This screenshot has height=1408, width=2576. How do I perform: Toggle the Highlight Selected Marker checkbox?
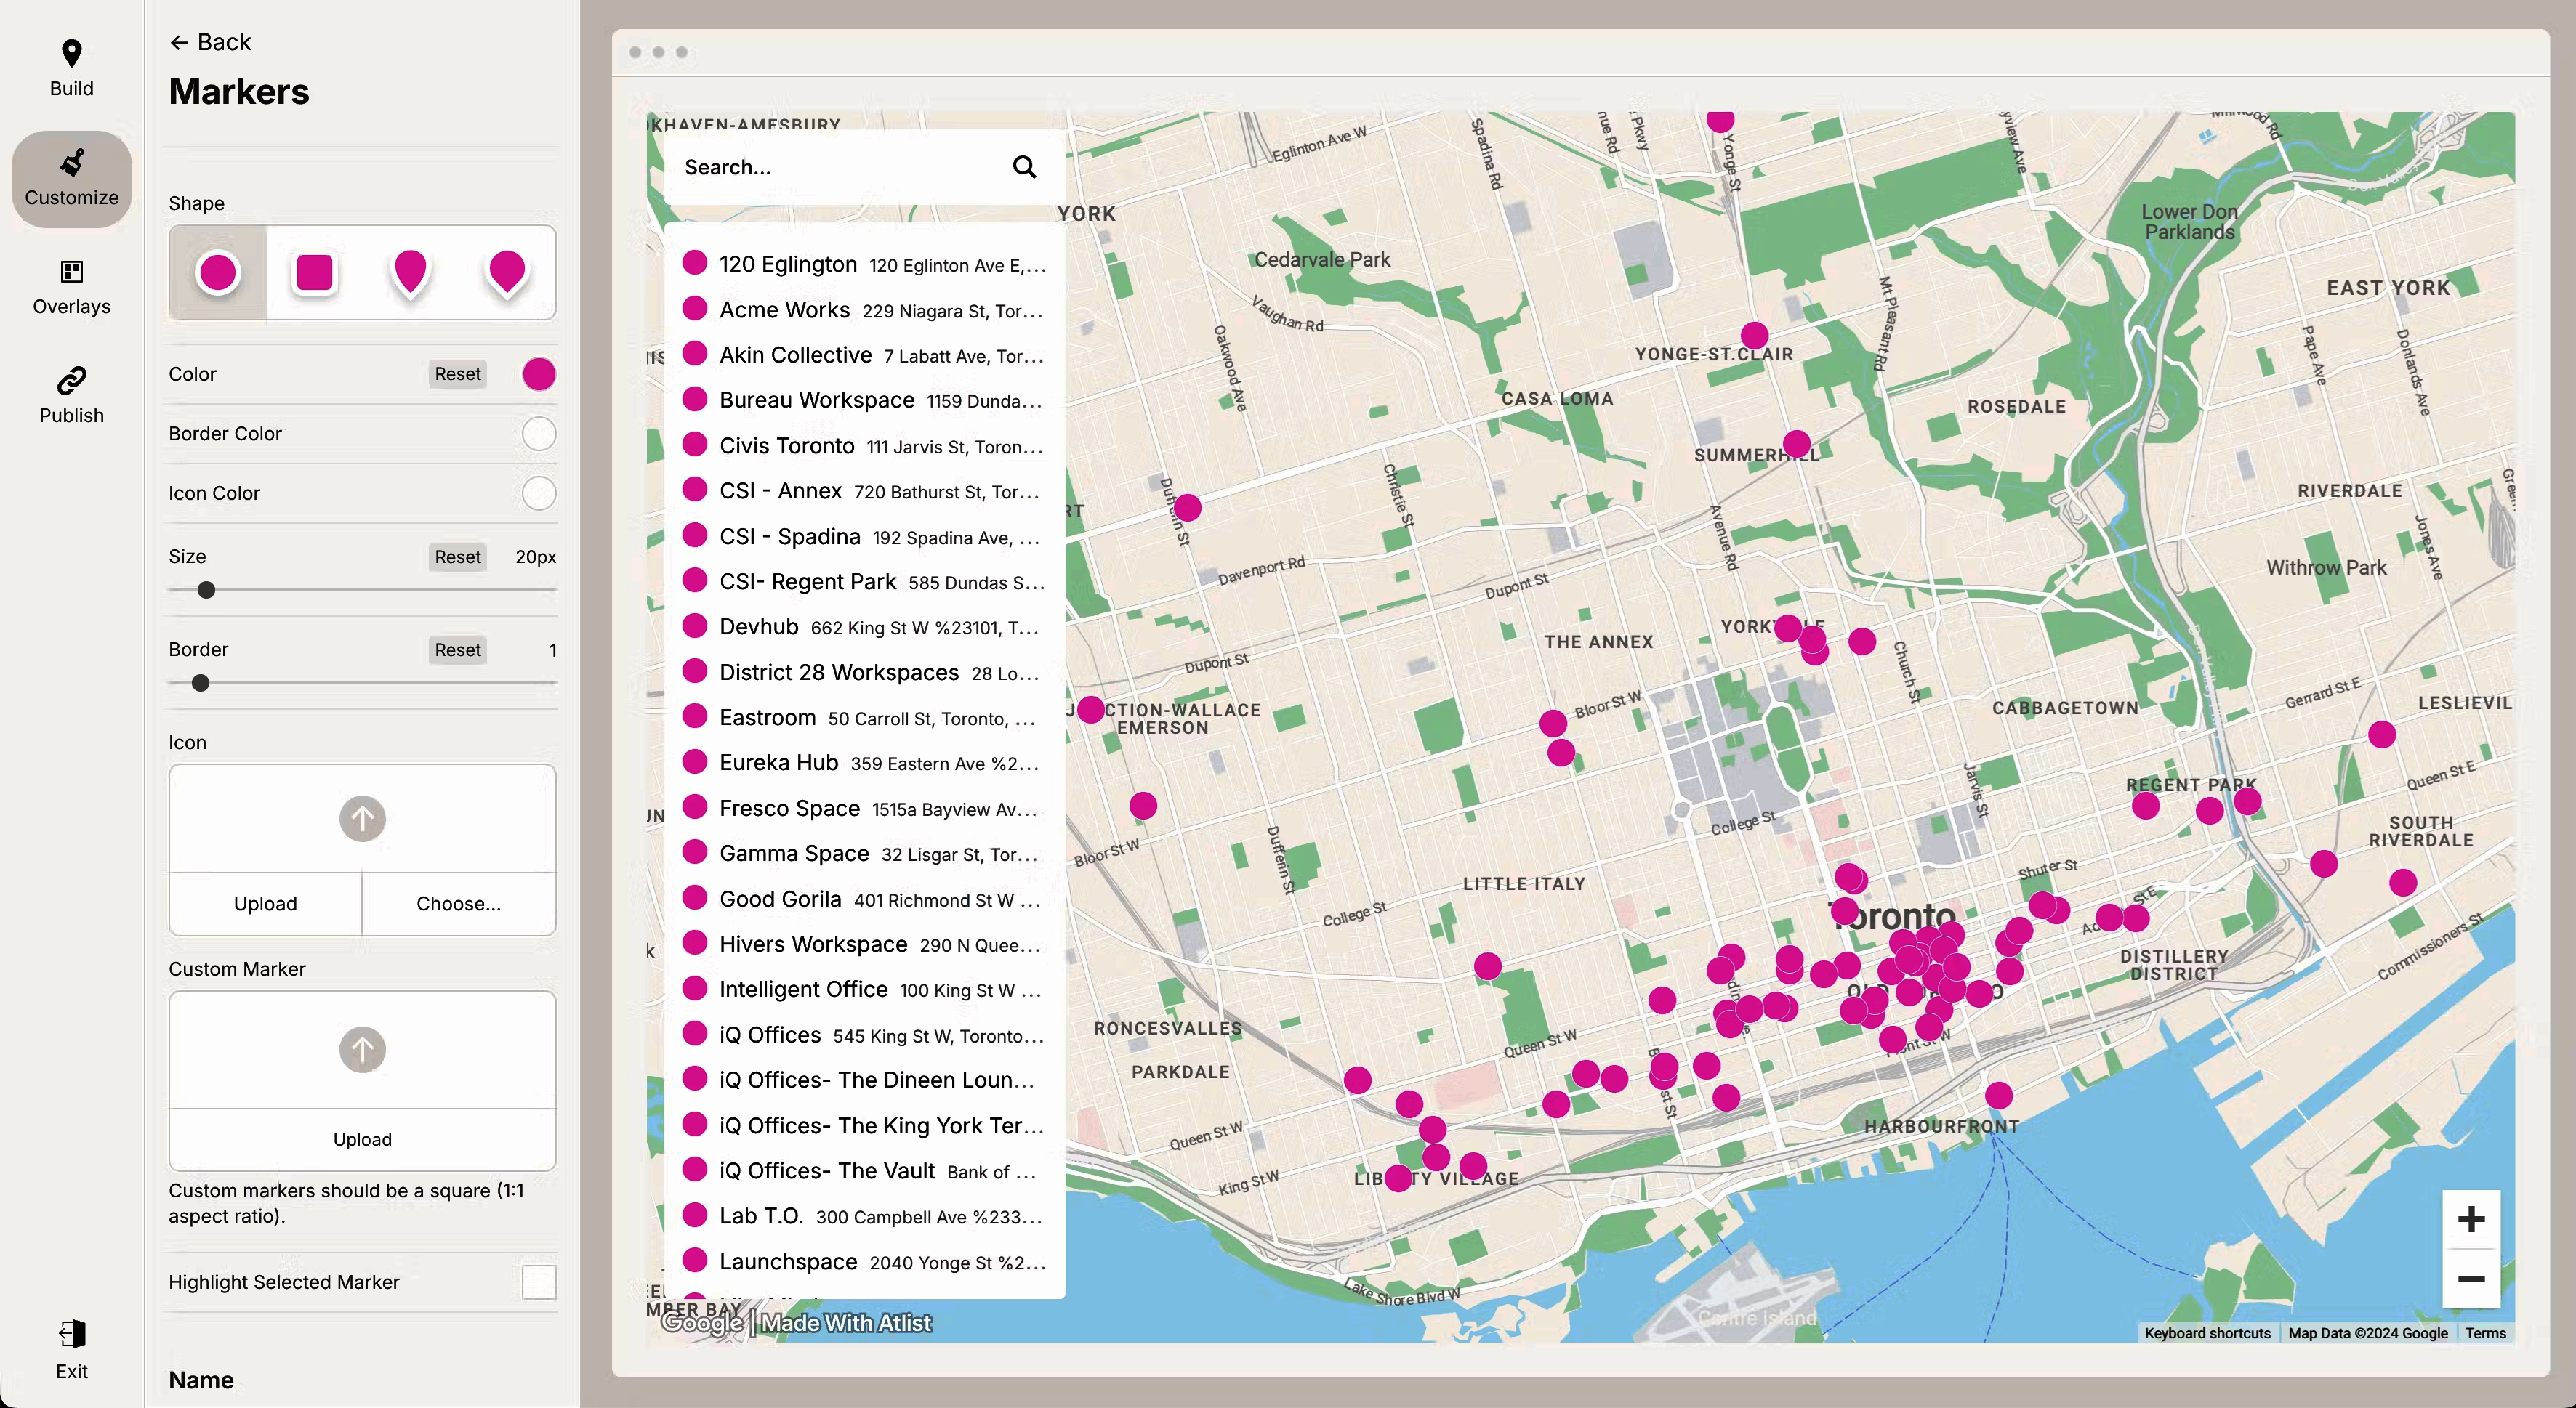tap(539, 1282)
